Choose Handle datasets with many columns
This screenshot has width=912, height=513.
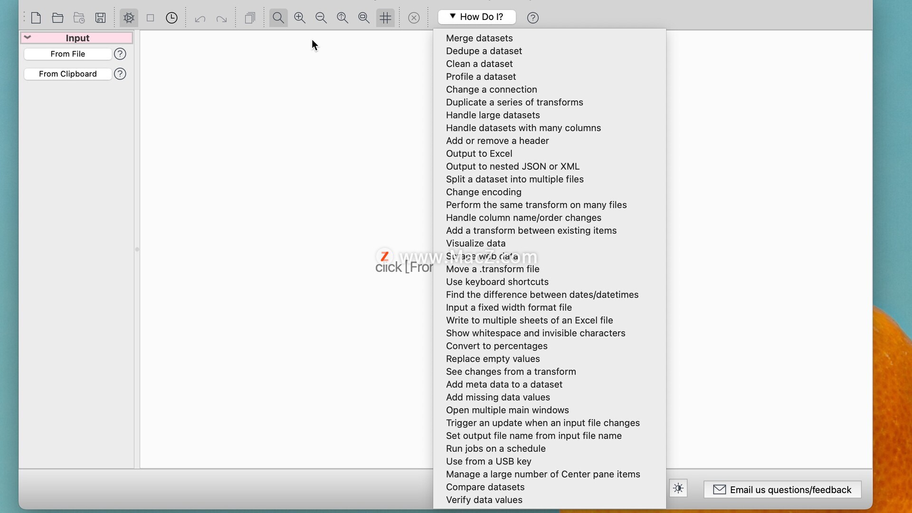[x=550, y=128]
